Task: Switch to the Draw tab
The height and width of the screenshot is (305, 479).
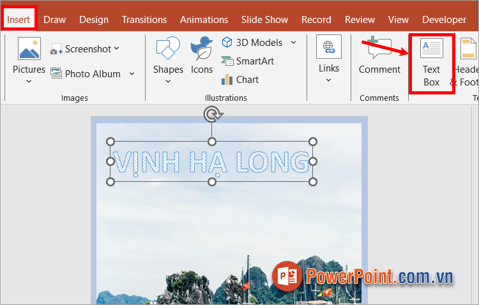Action: pyautogui.click(x=55, y=20)
